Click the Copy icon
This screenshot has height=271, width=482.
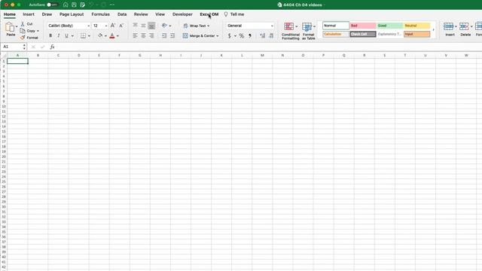click(x=23, y=31)
